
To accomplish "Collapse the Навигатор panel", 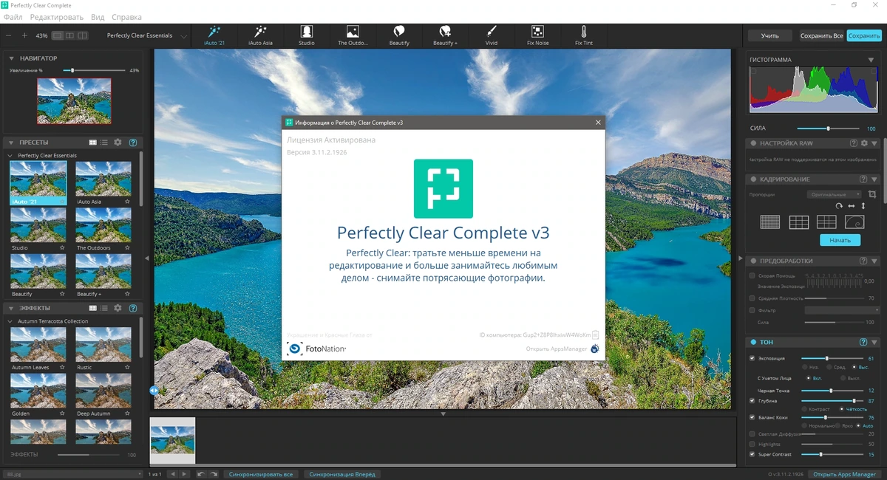I will pos(12,58).
